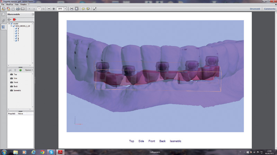The image size is (277, 155).
Task: Open the Model Tree sidebar panel icon
Action: tap(3, 27)
